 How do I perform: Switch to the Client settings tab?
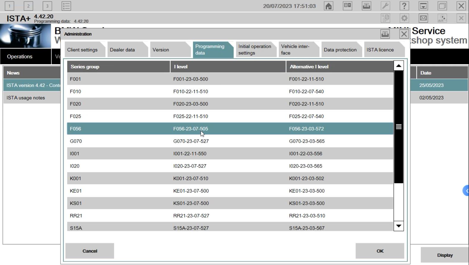85,50
